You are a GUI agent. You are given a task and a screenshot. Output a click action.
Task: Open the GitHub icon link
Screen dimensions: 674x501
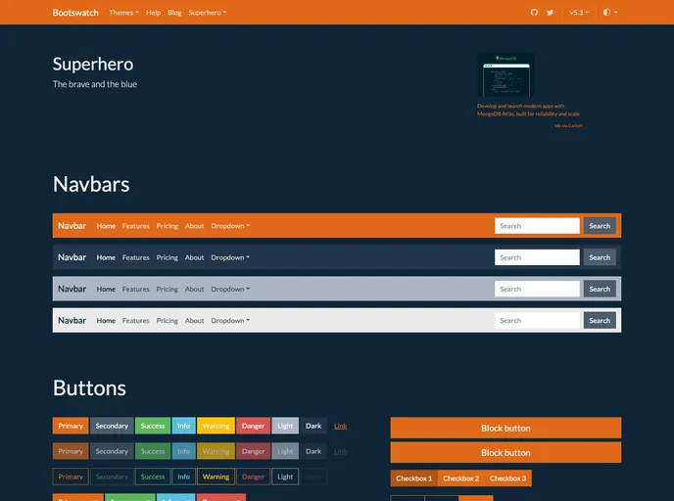(x=534, y=13)
